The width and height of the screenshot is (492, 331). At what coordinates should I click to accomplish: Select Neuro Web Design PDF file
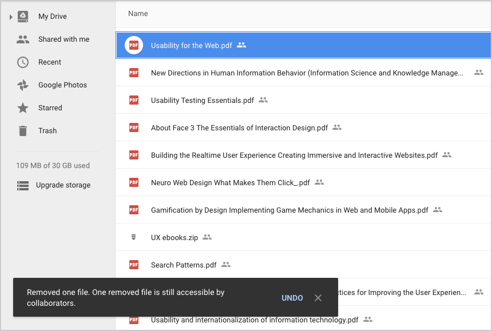[230, 182]
